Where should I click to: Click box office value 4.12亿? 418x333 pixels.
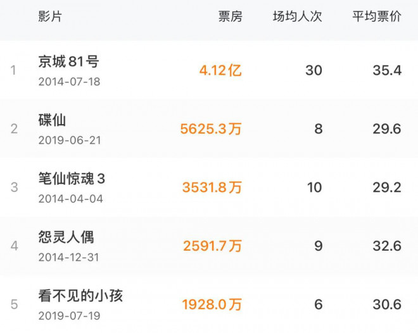[x=220, y=71]
